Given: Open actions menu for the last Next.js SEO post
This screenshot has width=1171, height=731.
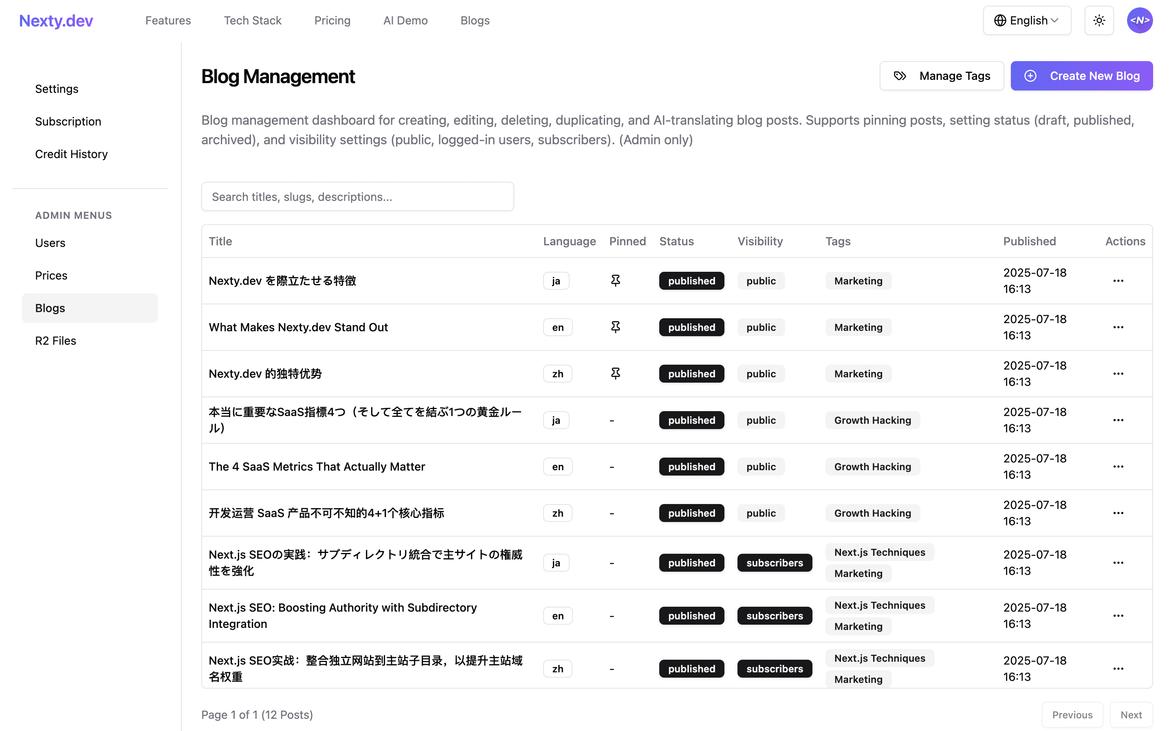Looking at the screenshot, I should 1119,668.
